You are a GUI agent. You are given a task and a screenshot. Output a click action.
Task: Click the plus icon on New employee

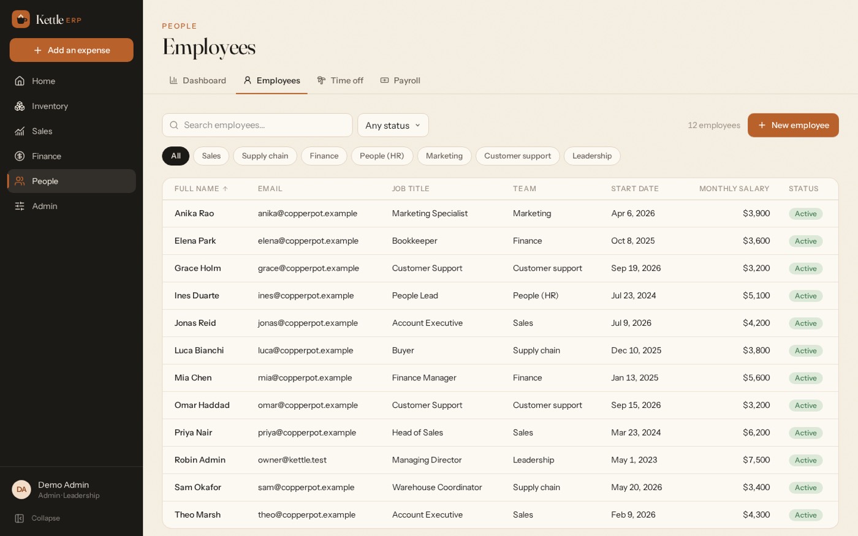coord(762,125)
